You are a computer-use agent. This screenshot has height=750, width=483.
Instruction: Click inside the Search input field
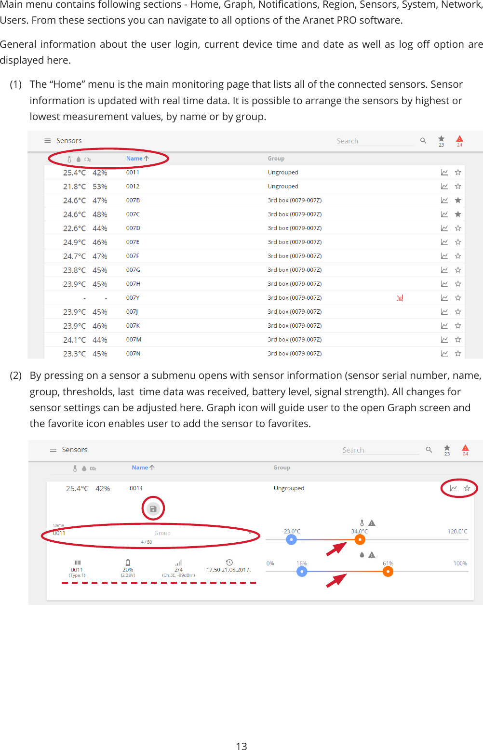[375, 140]
